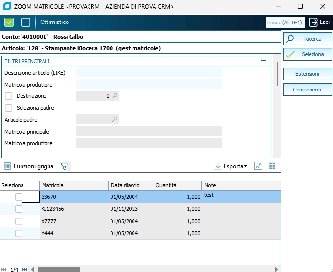This screenshot has height=272, width=333.
Task: Click the deselect-all empty square icon
Action: pyautogui.click(x=25, y=23)
